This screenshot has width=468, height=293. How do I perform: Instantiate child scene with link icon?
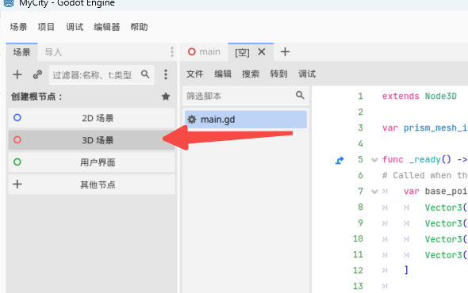click(37, 74)
